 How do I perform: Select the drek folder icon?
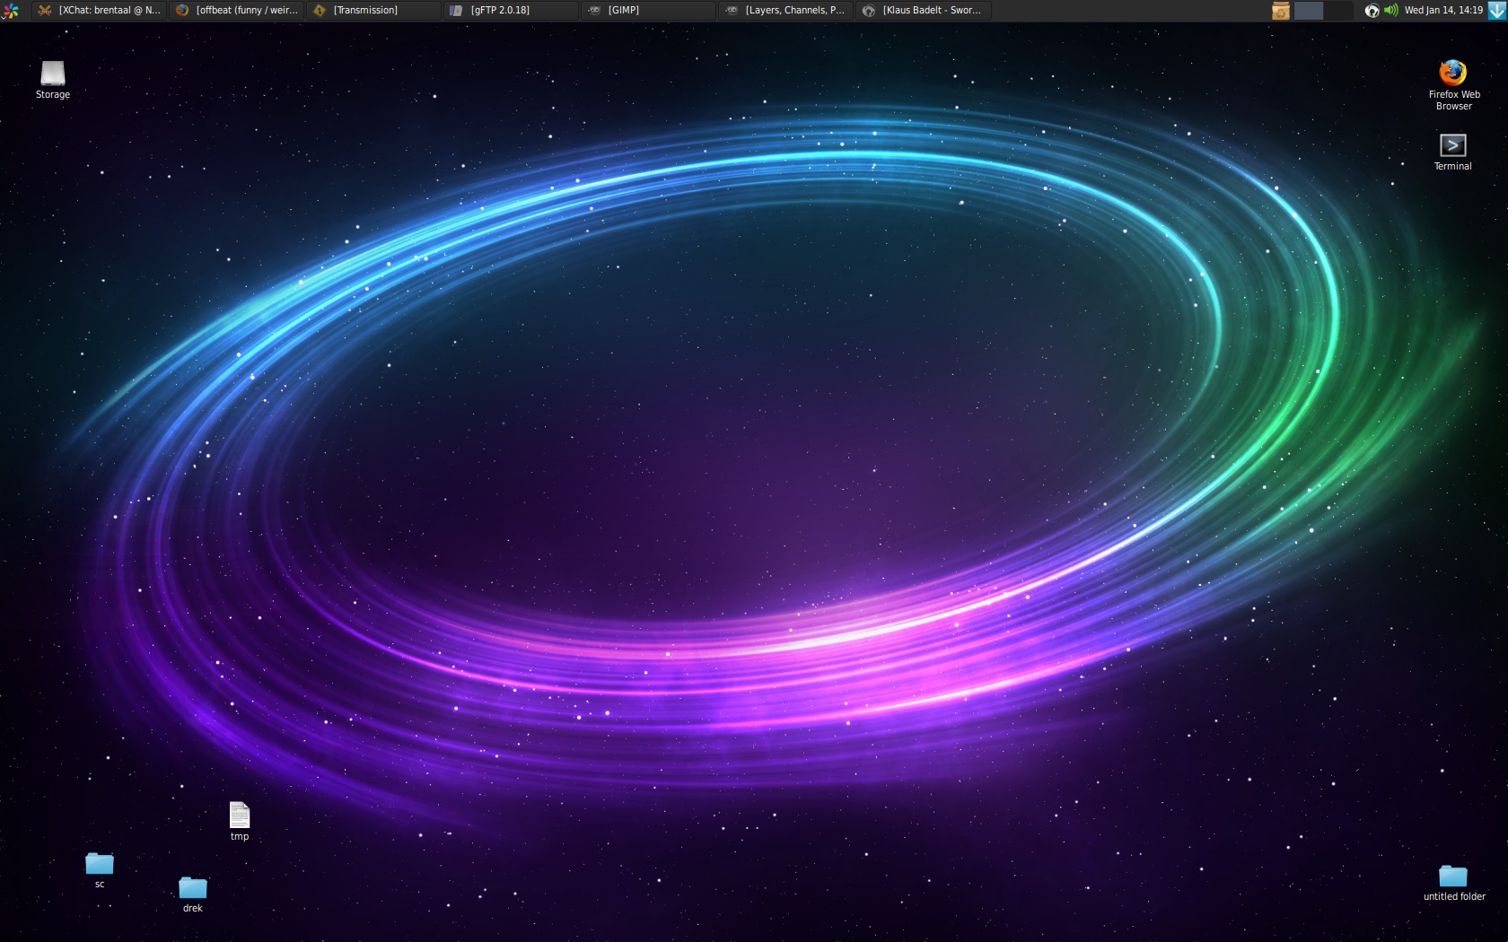pos(193,888)
